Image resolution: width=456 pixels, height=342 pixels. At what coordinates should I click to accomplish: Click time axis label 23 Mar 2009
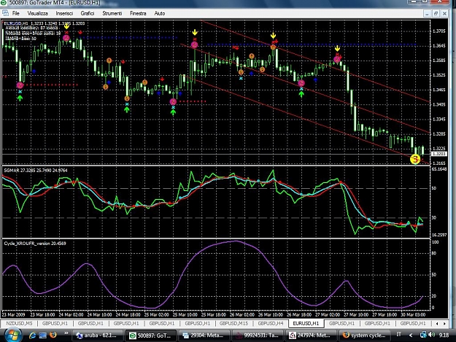click(x=13, y=314)
